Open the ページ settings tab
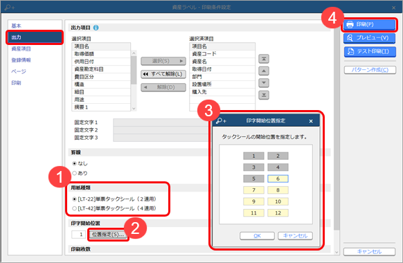 click(x=35, y=71)
